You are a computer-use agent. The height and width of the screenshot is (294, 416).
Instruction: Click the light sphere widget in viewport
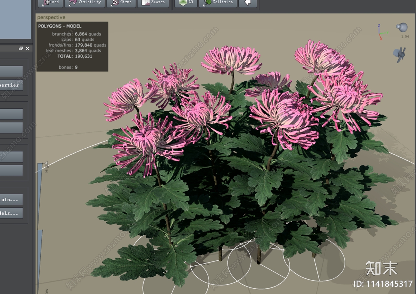click(x=402, y=27)
